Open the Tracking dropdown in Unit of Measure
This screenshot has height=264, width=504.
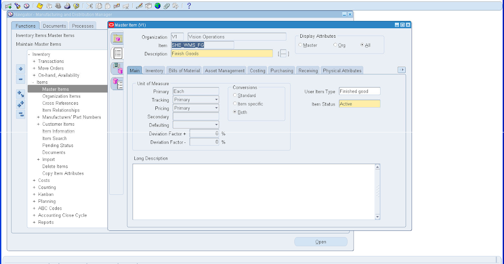217,99
